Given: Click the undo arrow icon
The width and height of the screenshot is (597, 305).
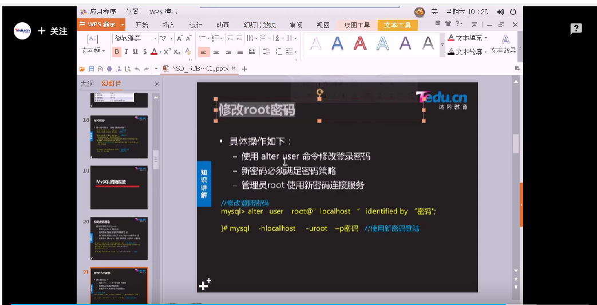Looking at the screenshot, I should (137, 69).
